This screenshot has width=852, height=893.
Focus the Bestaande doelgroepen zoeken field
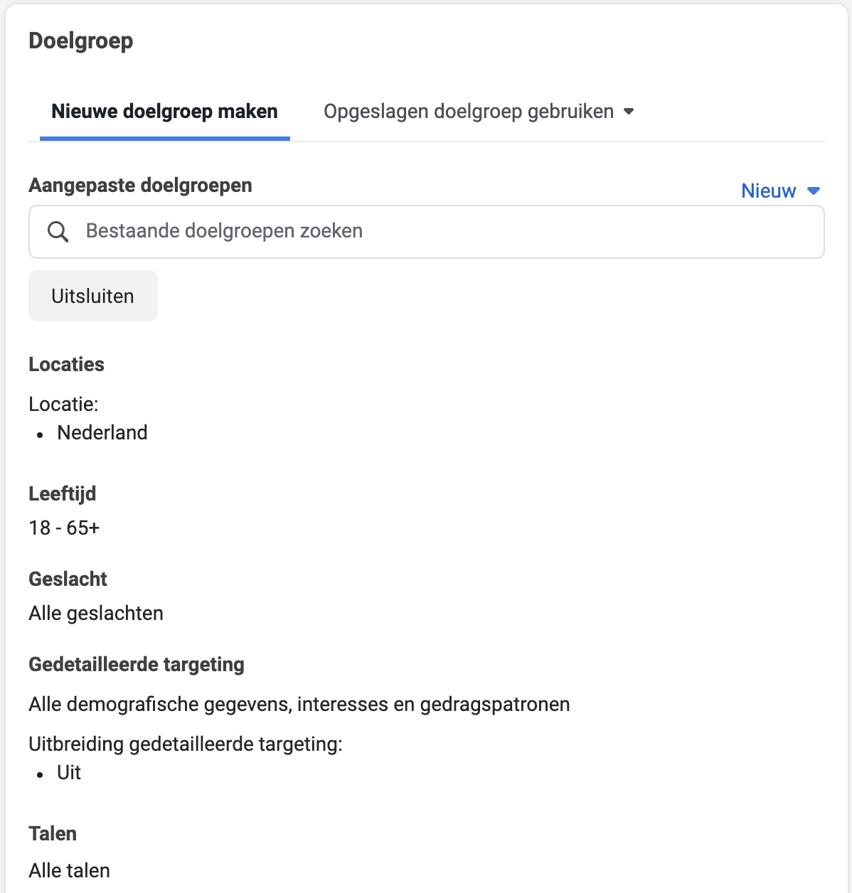(x=427, y=232)
